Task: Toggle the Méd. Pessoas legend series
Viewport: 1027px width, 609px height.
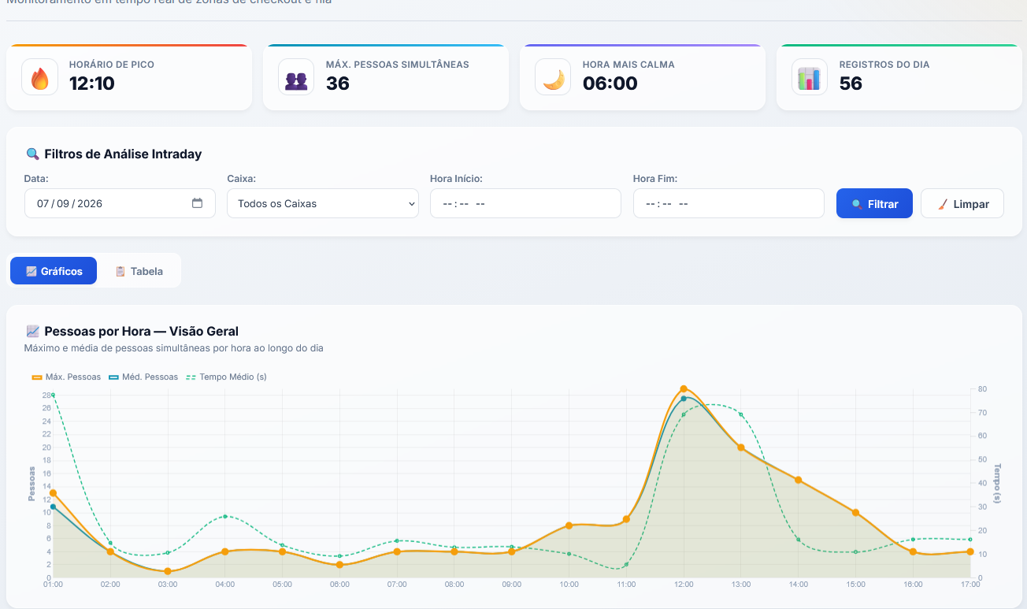Action: pos(143,377)
